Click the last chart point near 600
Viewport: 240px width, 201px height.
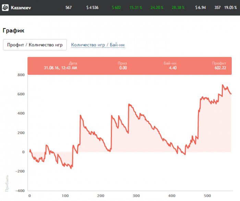tap(231, 94)
